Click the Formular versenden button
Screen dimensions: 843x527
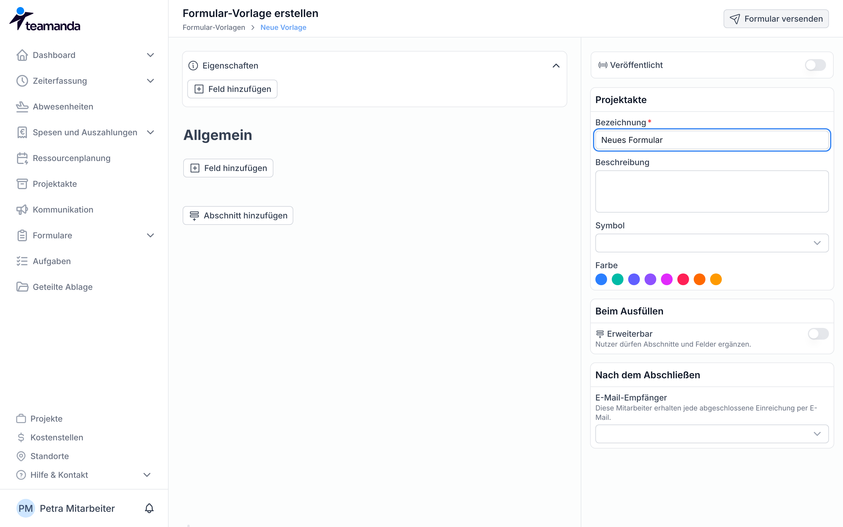(x=776, y=19)
